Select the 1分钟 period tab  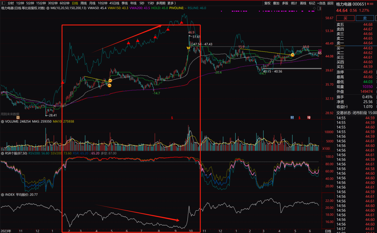pyautogui.click(x=20, y=3)
